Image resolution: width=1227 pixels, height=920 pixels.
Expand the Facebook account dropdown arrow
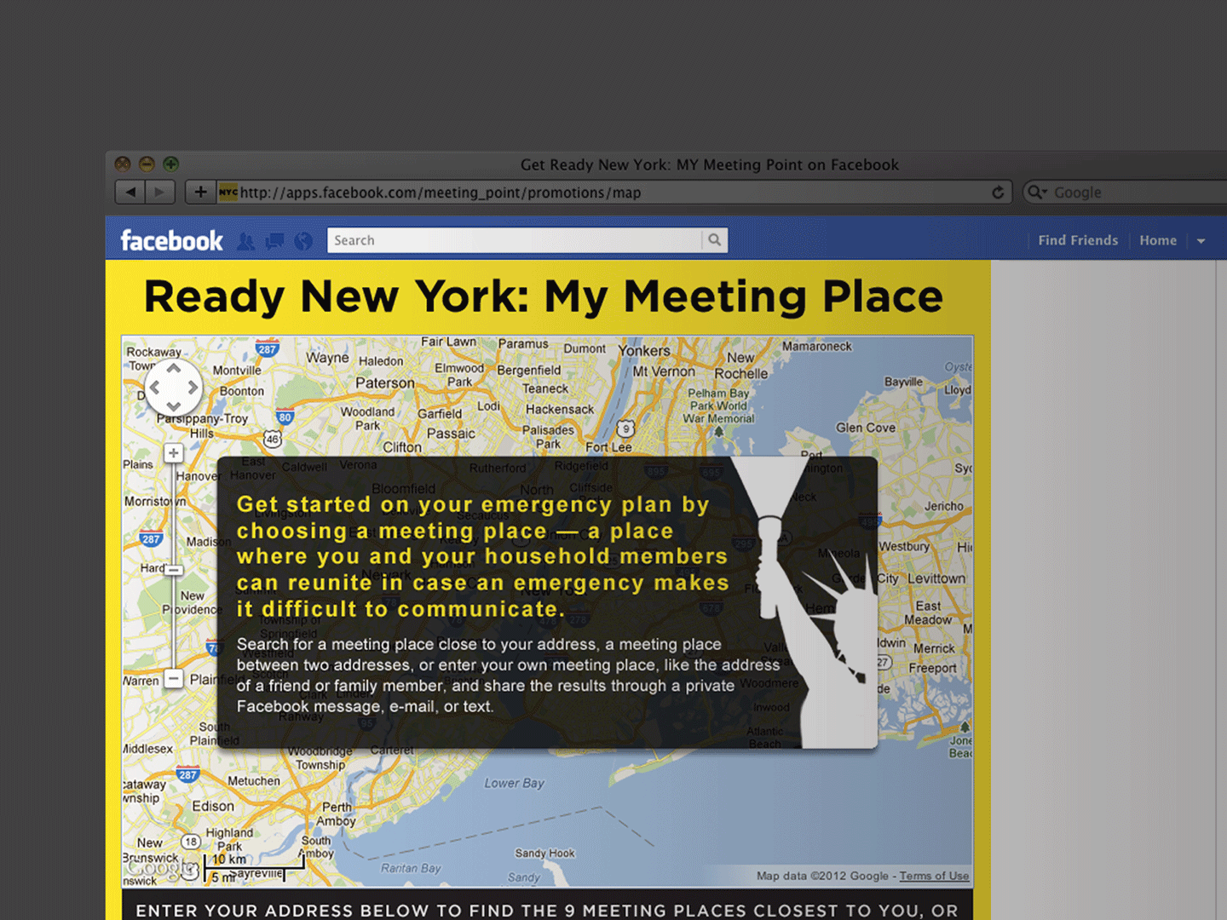1201,241
